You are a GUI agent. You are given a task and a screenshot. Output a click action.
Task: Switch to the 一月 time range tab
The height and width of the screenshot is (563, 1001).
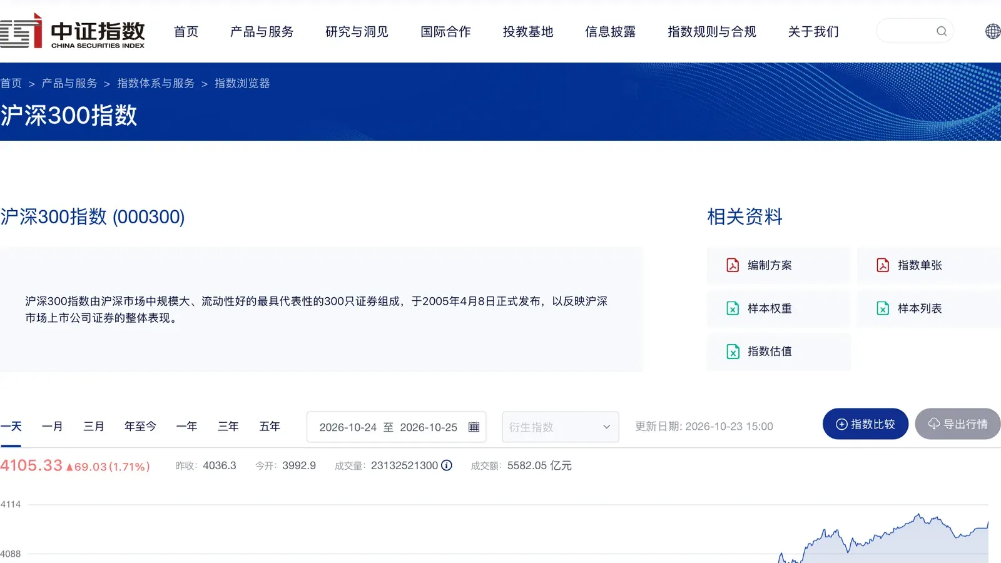click(53, 426)
